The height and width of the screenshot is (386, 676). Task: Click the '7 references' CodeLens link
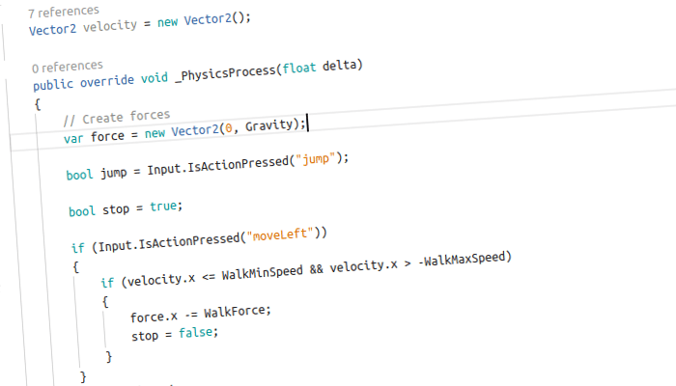coord(64,12)
